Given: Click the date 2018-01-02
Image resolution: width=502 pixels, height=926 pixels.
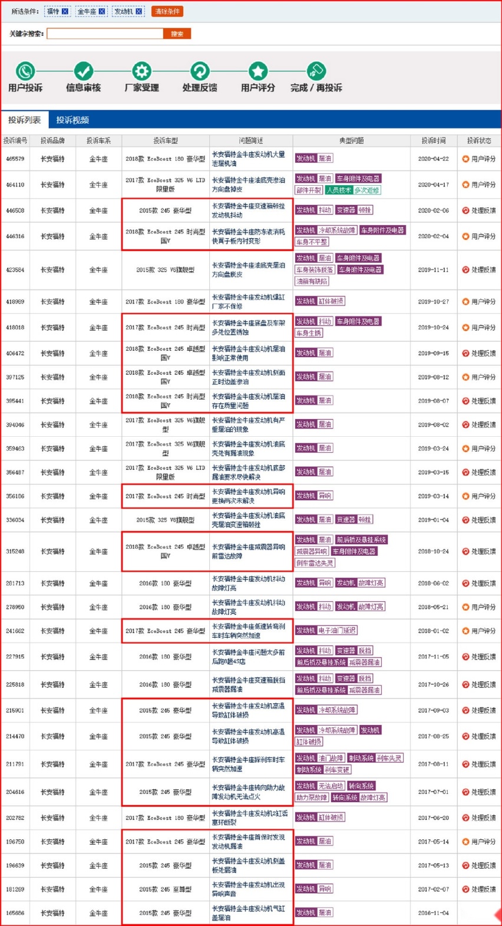Looking at the screenshot, I should pos(434,631).
